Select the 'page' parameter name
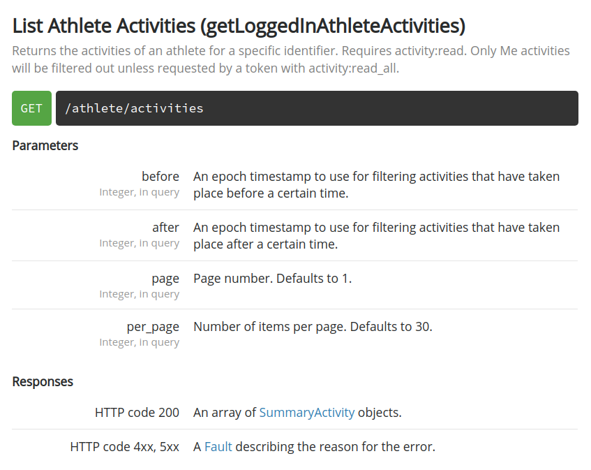 point(165,279)
